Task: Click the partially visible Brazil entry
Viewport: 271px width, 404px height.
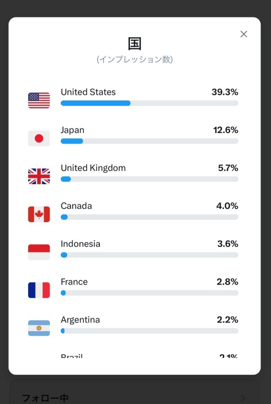Action: tap(149, 356)
